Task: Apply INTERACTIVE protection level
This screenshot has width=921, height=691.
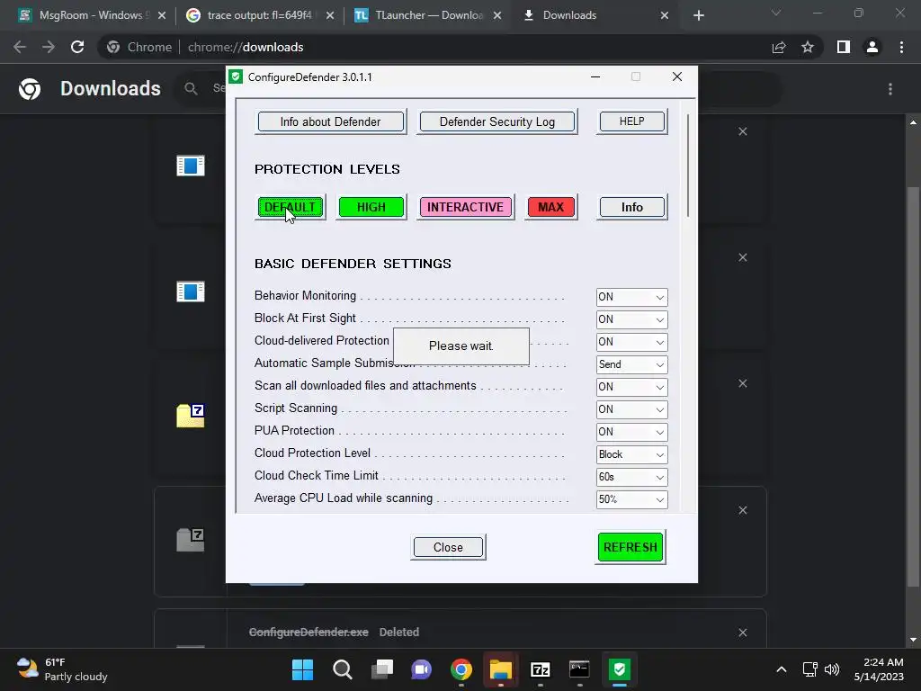Action: click(465, 207)
